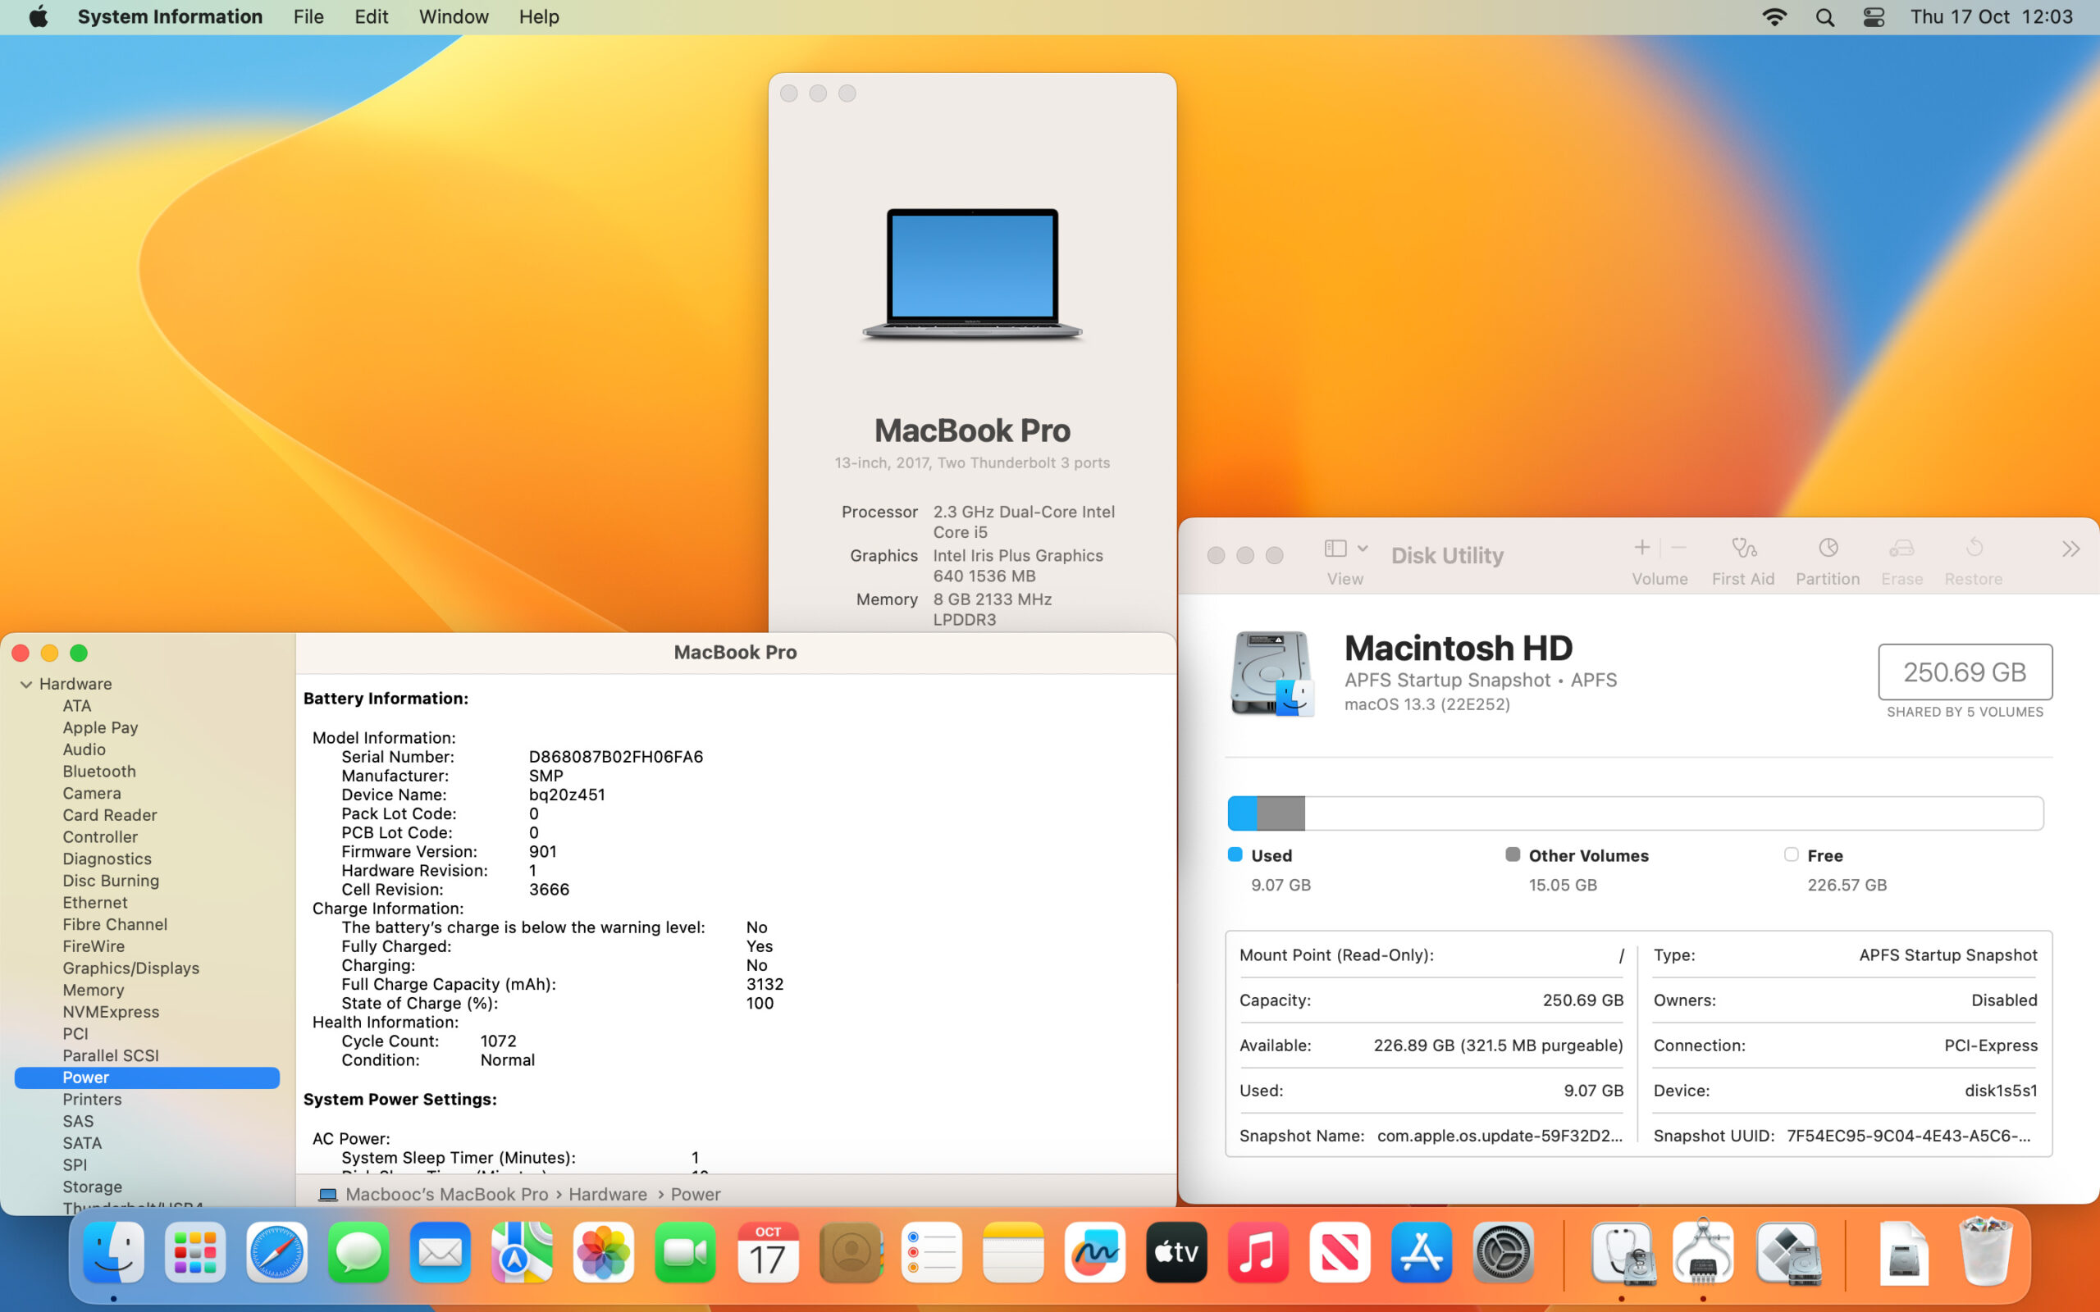Open Mail app in Dock
Viewport: 2100px width, 1312px height.
[x=440, y=1252]
